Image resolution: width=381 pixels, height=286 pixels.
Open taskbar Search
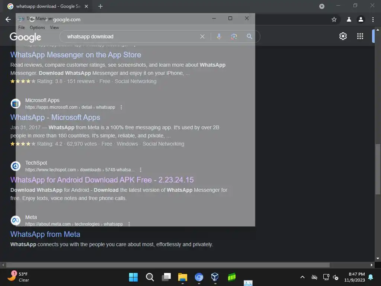click(150, 277)
